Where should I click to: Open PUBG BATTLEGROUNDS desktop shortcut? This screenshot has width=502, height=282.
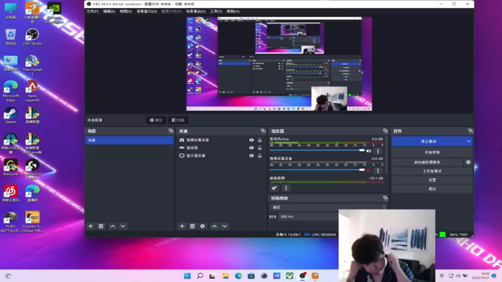(11, 222)
